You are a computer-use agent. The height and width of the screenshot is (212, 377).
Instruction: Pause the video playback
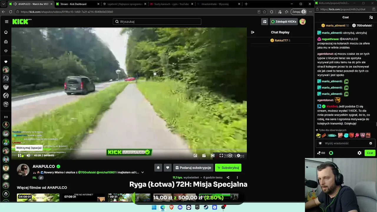point(20,155)
